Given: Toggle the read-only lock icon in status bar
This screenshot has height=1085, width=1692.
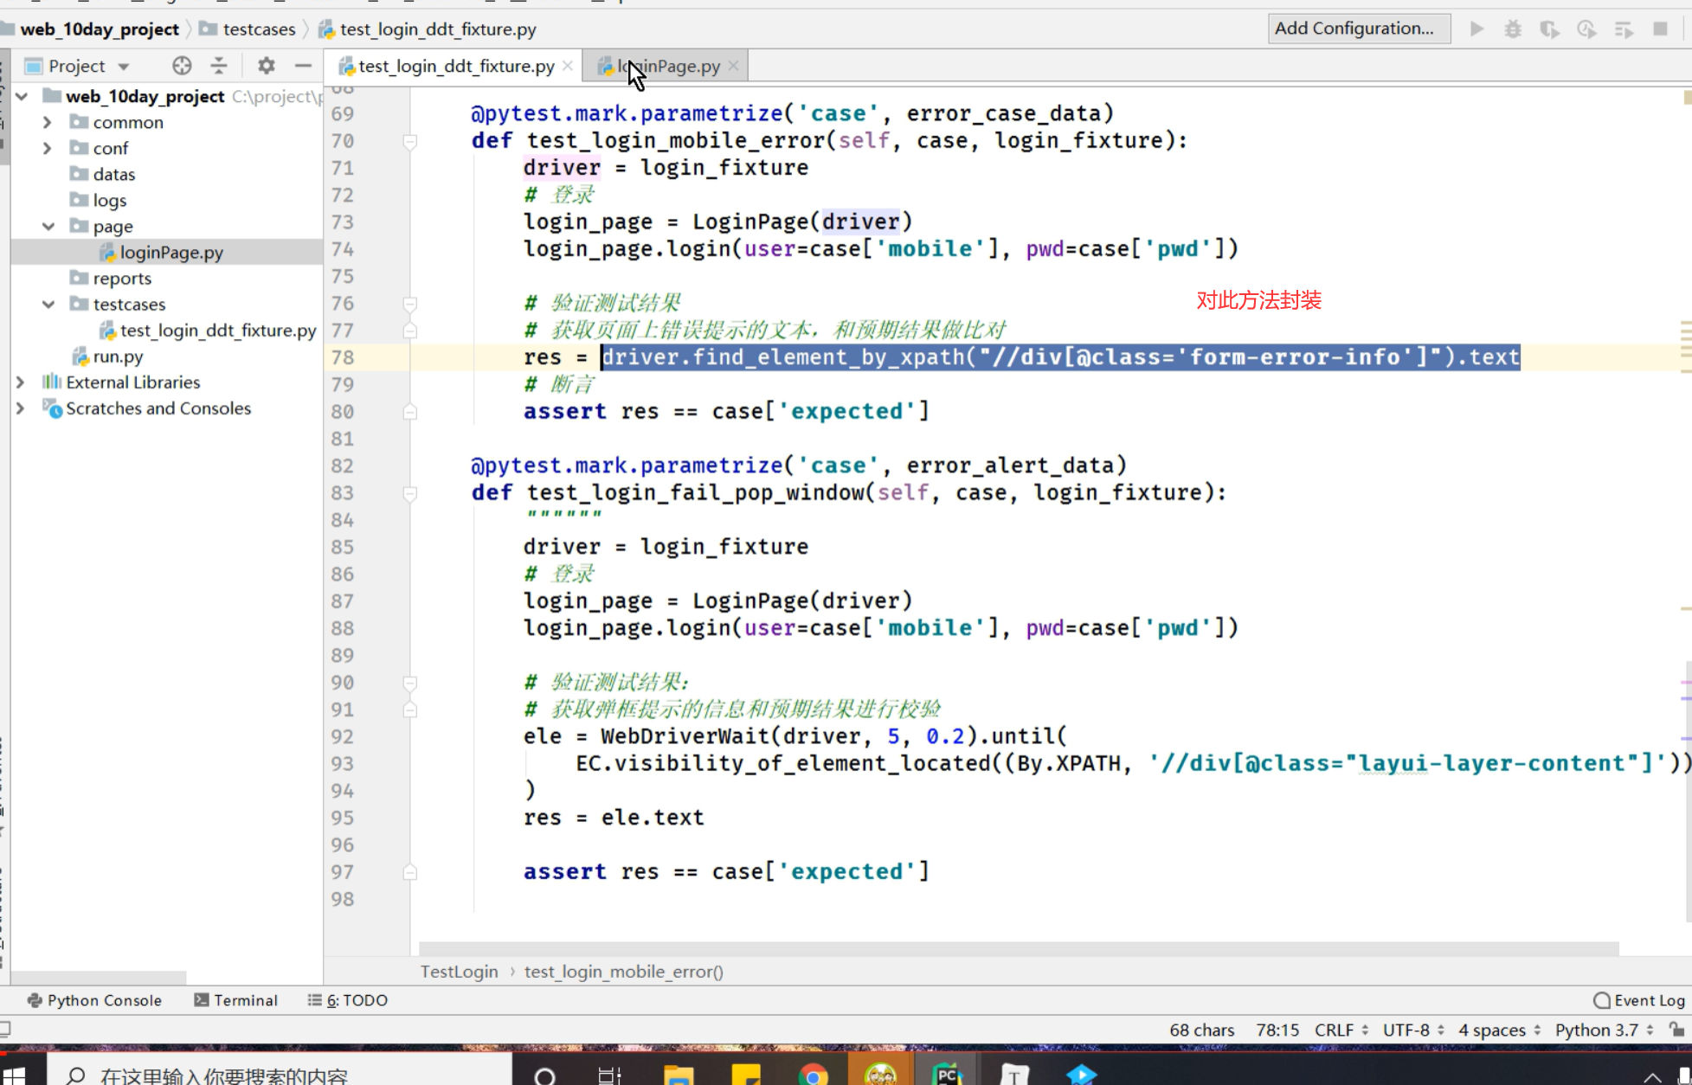Looking at the screenshot, I should [x=1676, y=1030].
